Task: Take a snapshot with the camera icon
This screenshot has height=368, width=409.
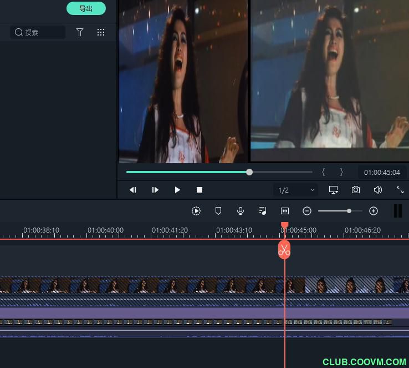Action: click(356, 190)
